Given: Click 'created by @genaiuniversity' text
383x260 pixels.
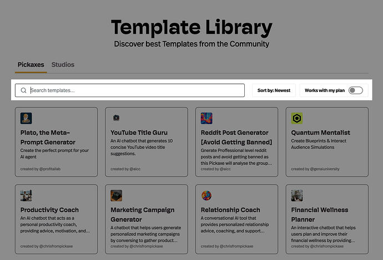Looking at the screenshot, I should click(x=315, y=169).
